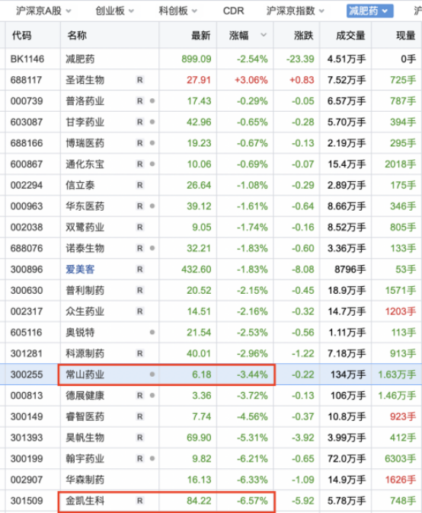Viewport: 422px width, 513px height.
Task: Click the R badge next to 金凯生科
Action: point(140,501)
